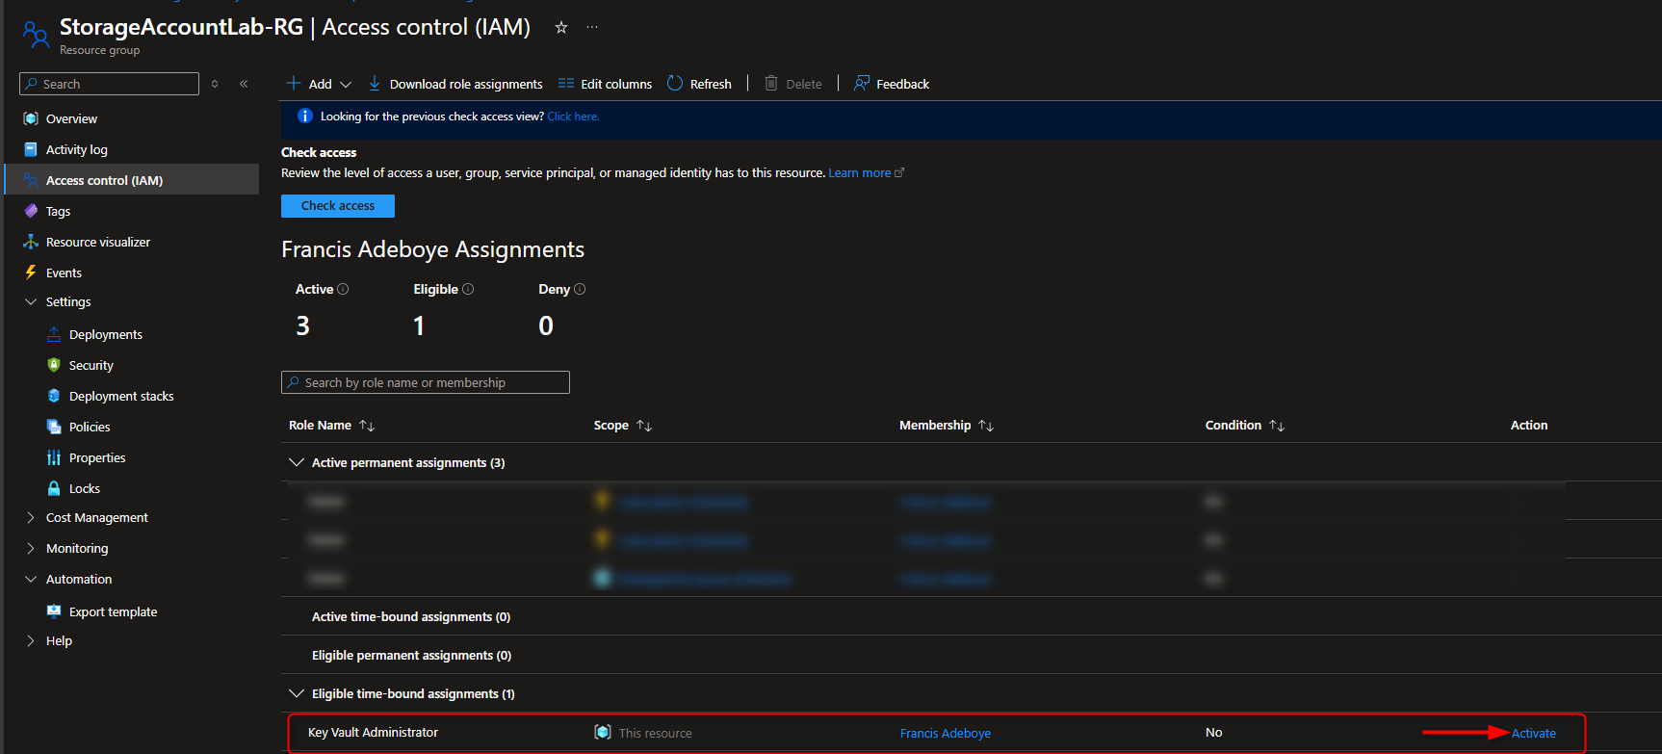Viewport: 1662px width, 754px height.
Task: Collapse Active permanent assignments group
Action: click(297, 462)
